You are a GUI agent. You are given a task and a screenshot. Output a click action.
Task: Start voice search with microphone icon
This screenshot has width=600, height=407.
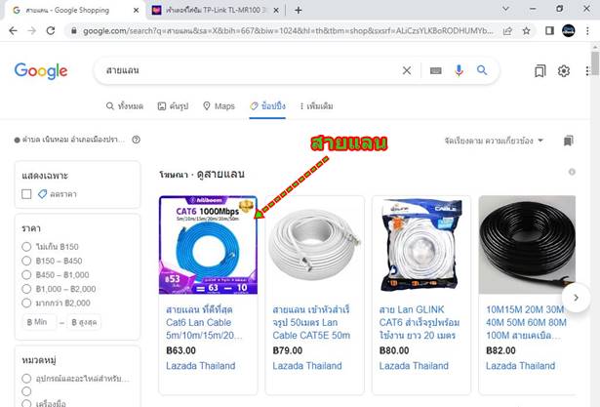click(459, 70)
